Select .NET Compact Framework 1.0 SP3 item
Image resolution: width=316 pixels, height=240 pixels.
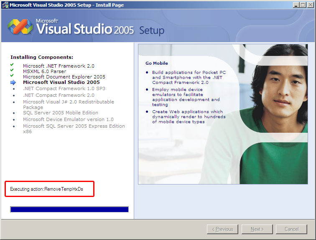pos(64,88)
